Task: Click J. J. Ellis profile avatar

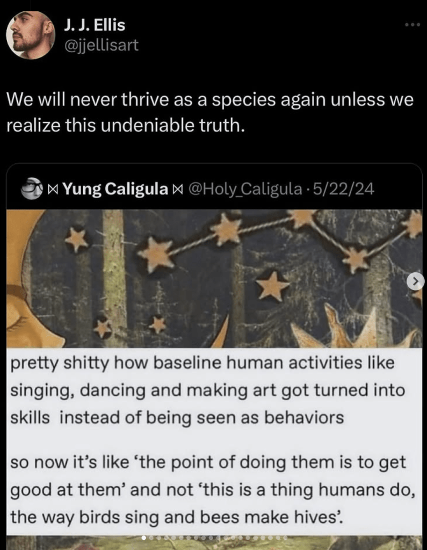Action: pos(31,35)
